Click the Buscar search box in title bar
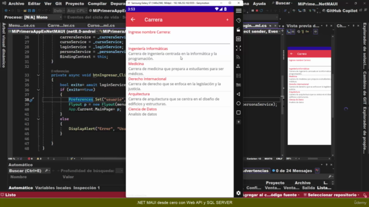Screen dimensions: 369x207 click(282, 3)
